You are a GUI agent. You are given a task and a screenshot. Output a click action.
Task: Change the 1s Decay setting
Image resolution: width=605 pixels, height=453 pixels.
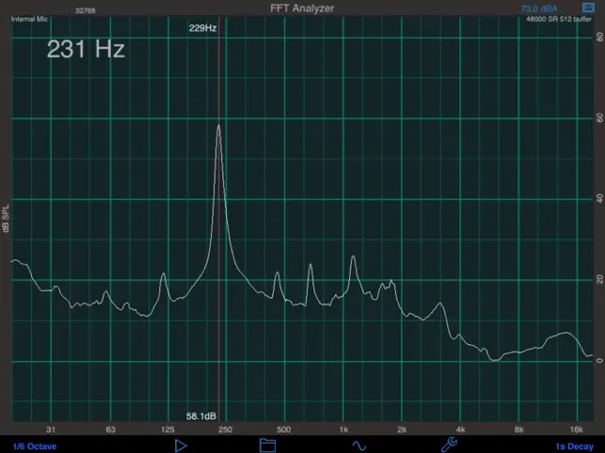[574, 446]
